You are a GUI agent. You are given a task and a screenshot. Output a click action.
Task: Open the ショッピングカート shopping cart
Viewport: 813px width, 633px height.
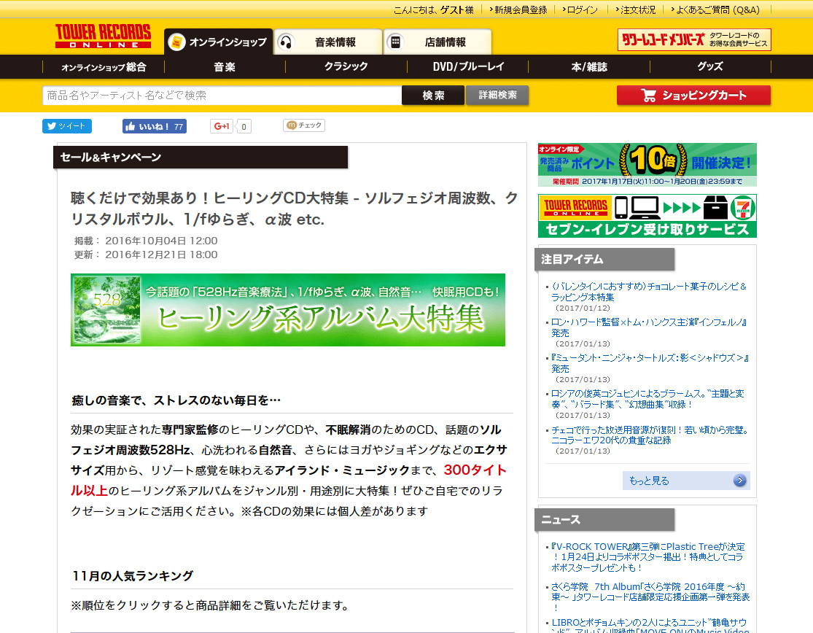(x=693, y=96)
